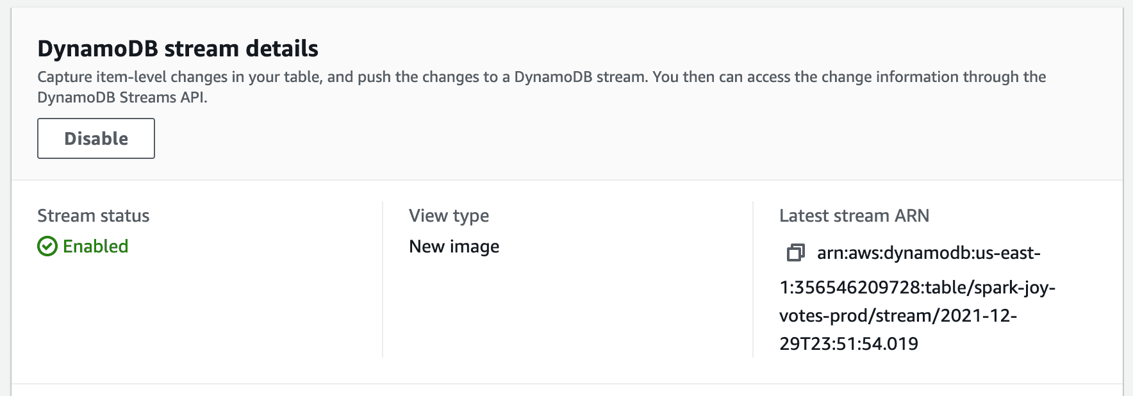This screenshot has height=396, width=1133.
Task: Click the account ID 356546209728 ARN line
Action: coord(917,288)
